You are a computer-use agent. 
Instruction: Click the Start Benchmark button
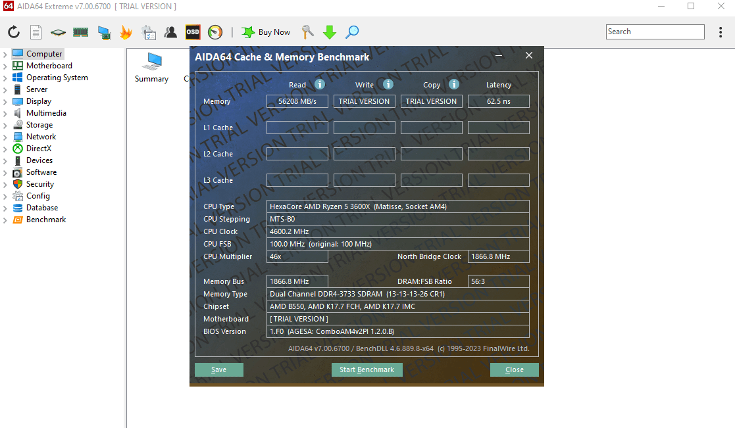(367, 369)
